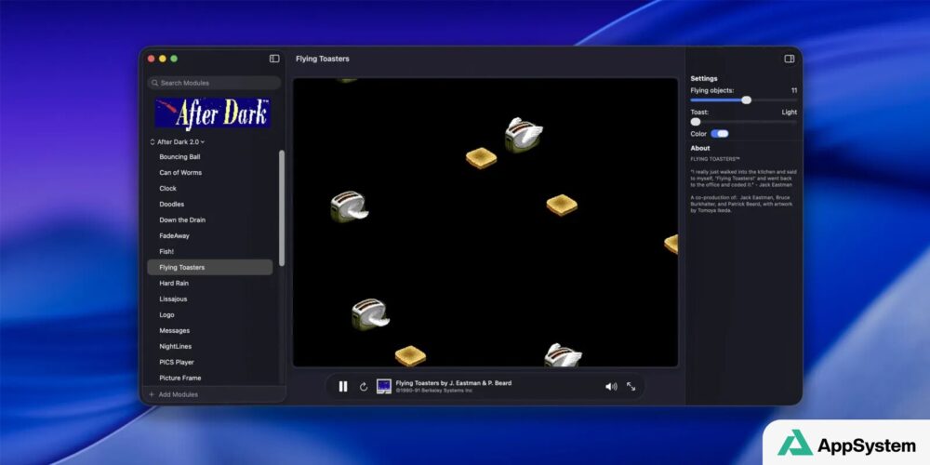930x465 pixels.
Task: Click the Flying objects value 11
Action: click(794, 91)
